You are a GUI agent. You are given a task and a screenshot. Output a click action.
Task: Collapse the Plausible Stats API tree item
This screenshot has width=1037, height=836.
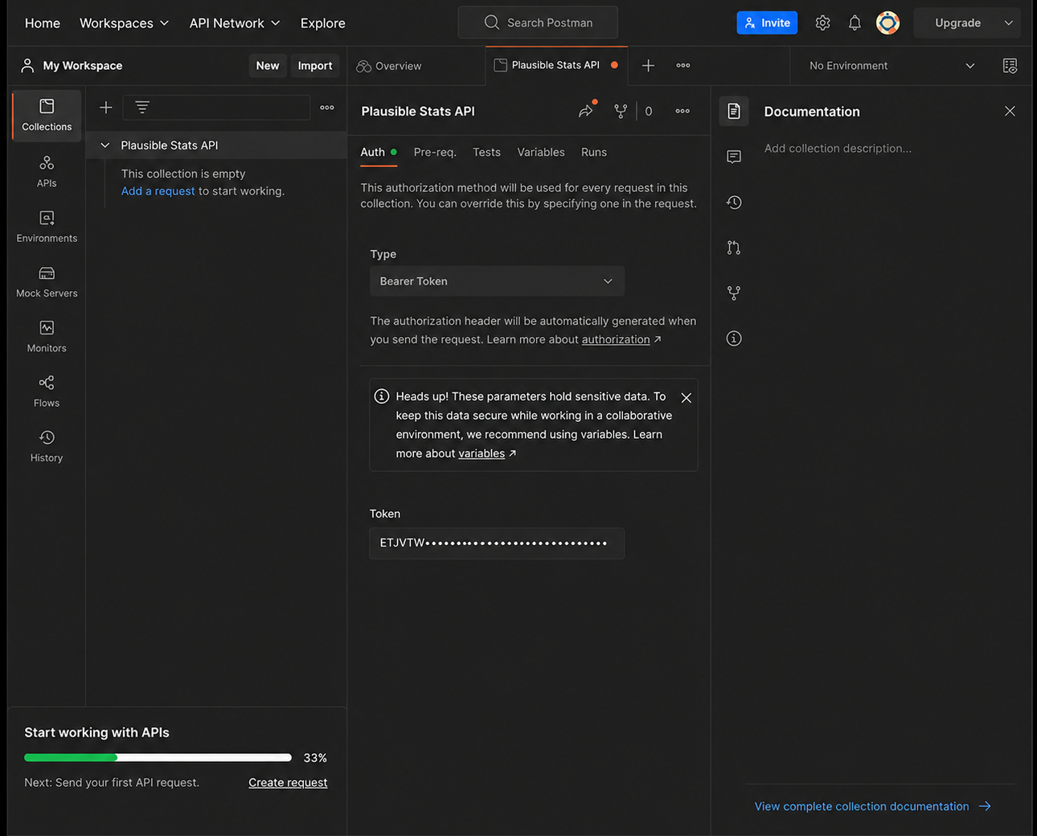(x=105, y=145)
